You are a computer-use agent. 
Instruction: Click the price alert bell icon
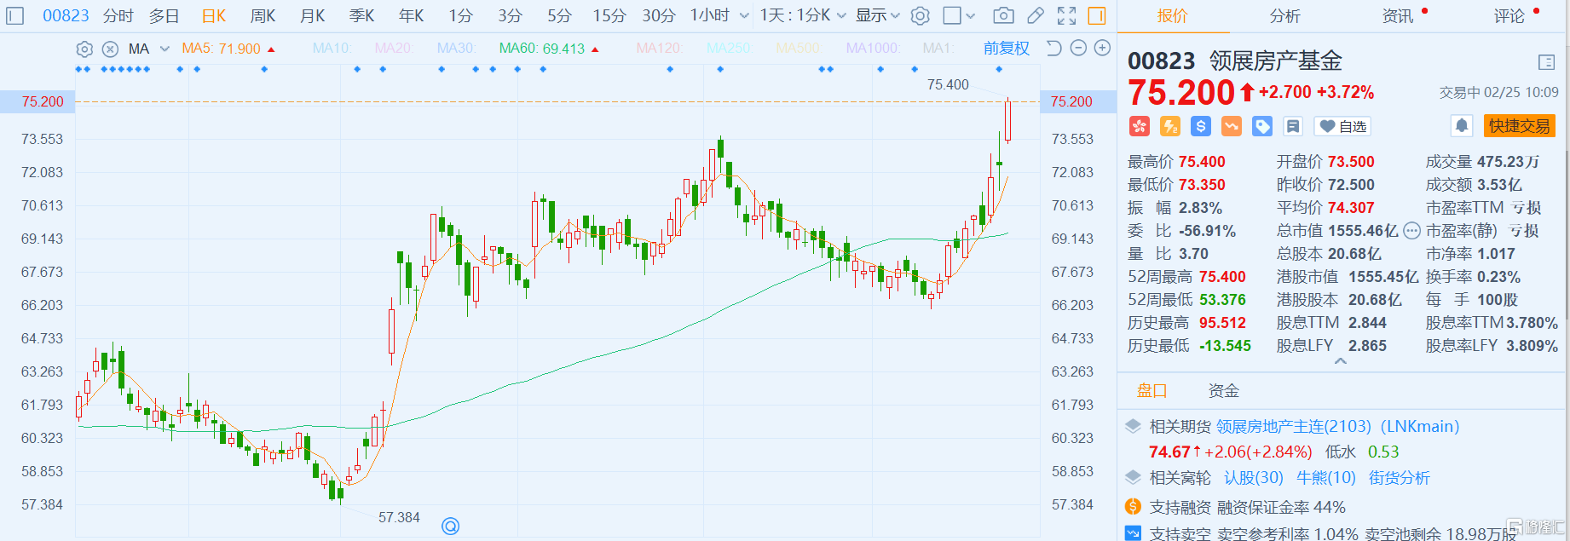coord(1462,126)
